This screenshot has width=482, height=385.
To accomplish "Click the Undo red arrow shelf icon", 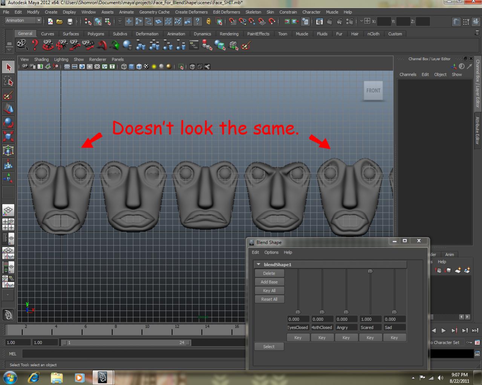I will (102, 46).
